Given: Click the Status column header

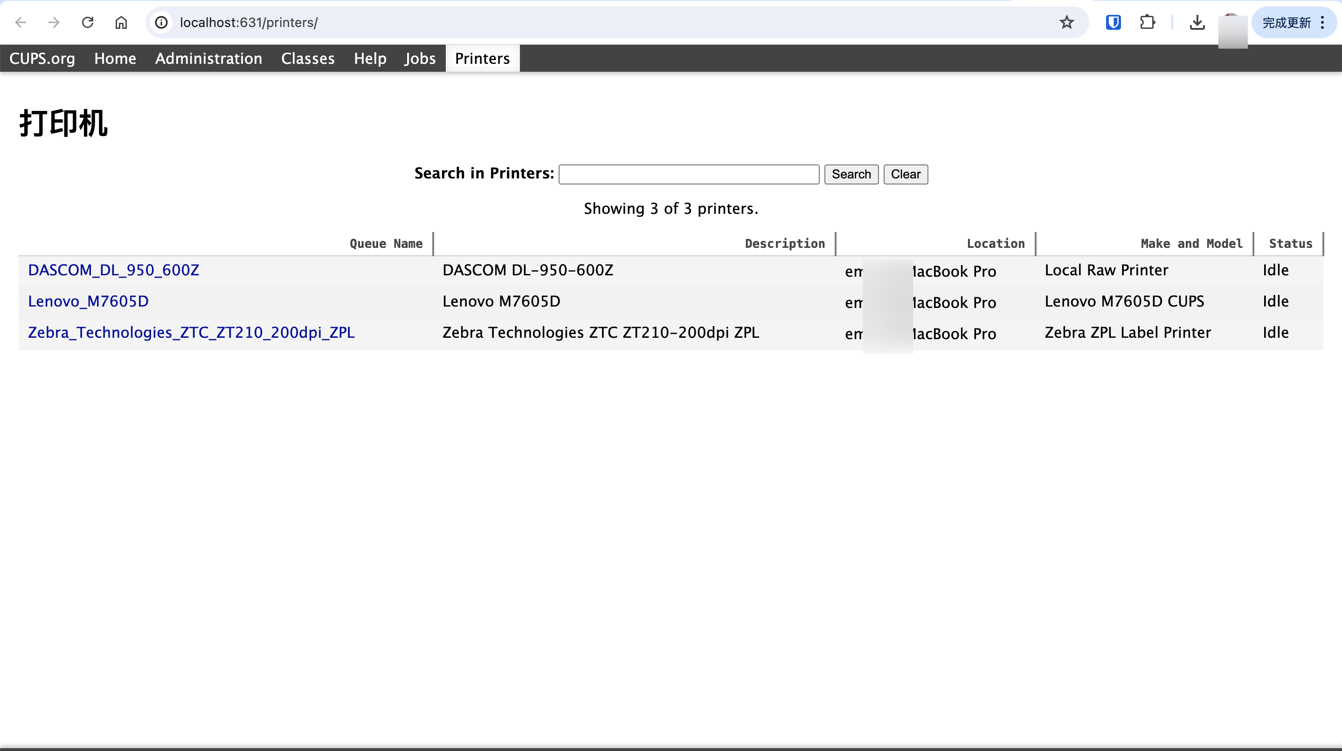Looking at the screenshot, I should (x=1290, y=244).
